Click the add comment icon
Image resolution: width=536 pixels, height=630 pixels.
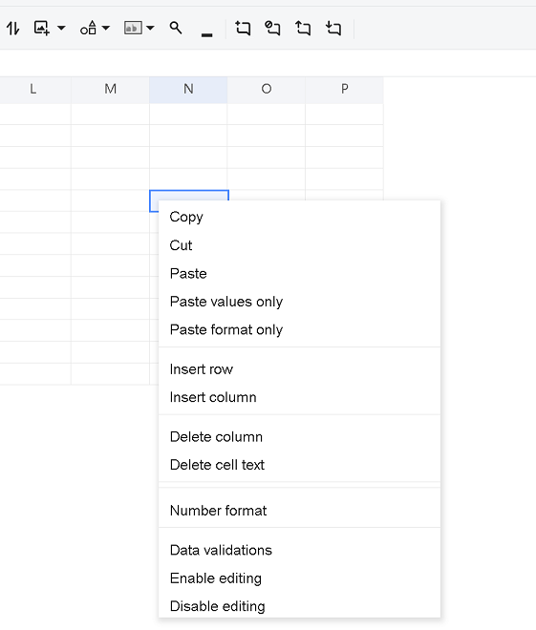pyautogui.click(x=243, y=28)
